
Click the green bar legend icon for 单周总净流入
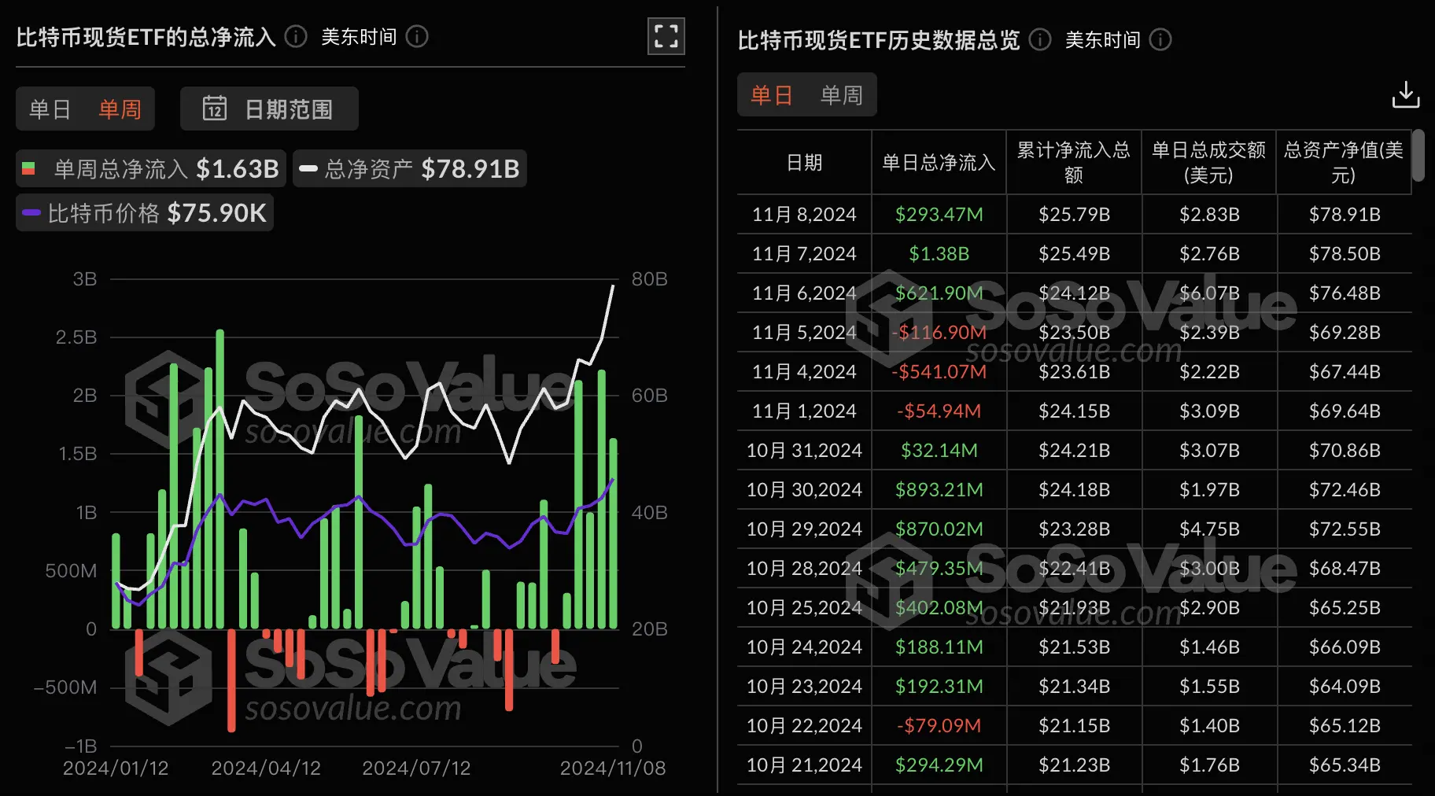pos(29,168)
